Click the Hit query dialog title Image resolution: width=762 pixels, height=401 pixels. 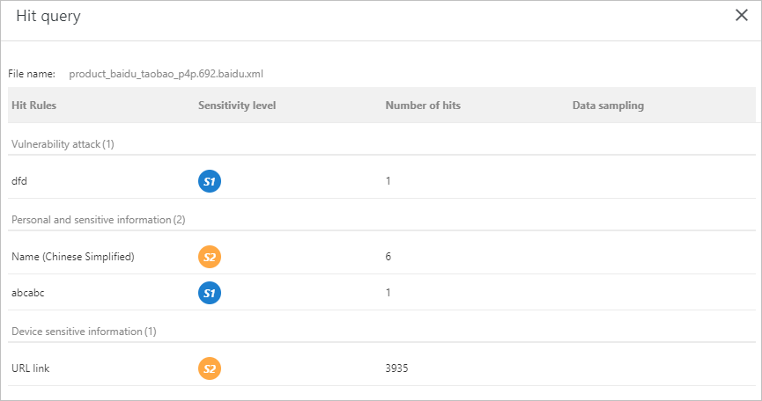pyautogui.click(x=48, y=16)
